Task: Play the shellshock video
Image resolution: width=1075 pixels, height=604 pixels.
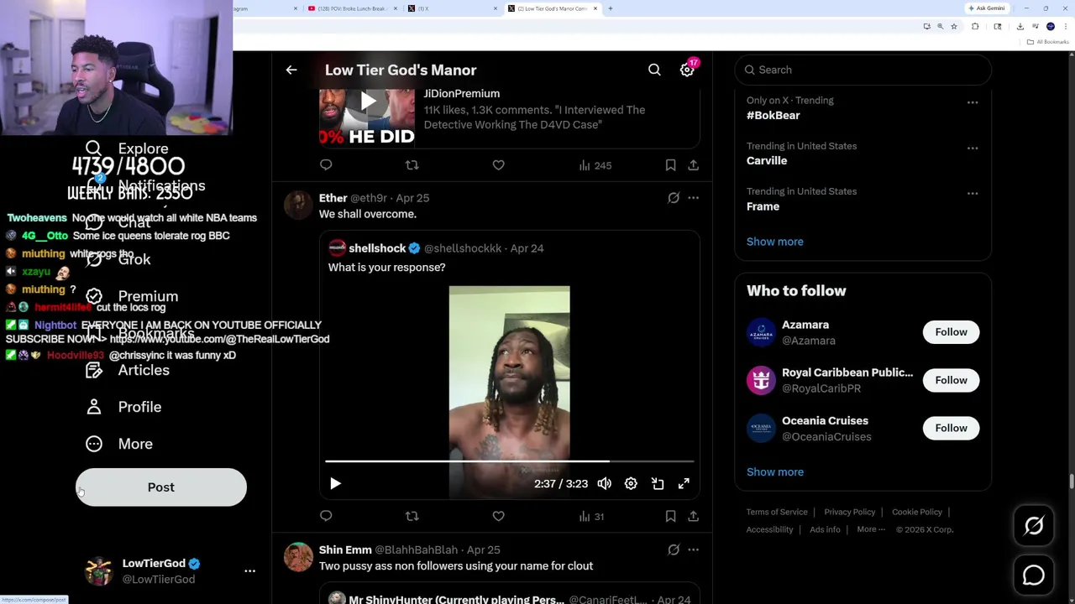Action: pyautogui.click(x=335, y=483)
